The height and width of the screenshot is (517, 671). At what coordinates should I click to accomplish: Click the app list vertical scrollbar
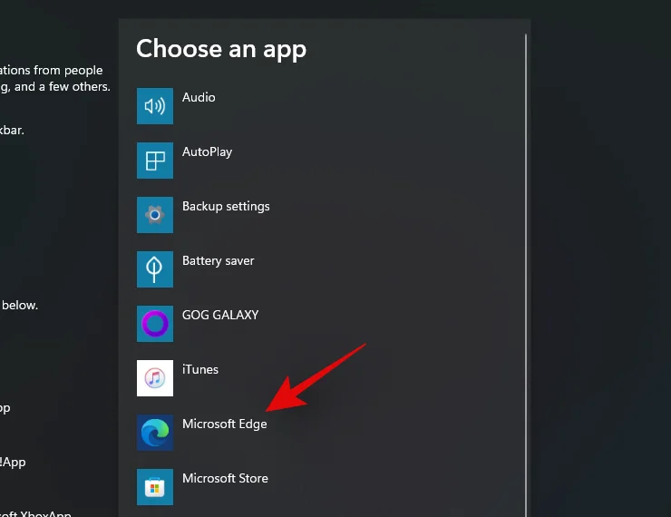(x=526, y=276)
